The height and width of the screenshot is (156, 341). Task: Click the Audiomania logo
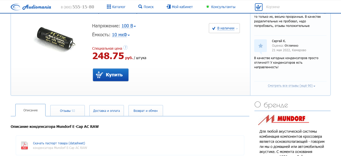pos(31,7)
